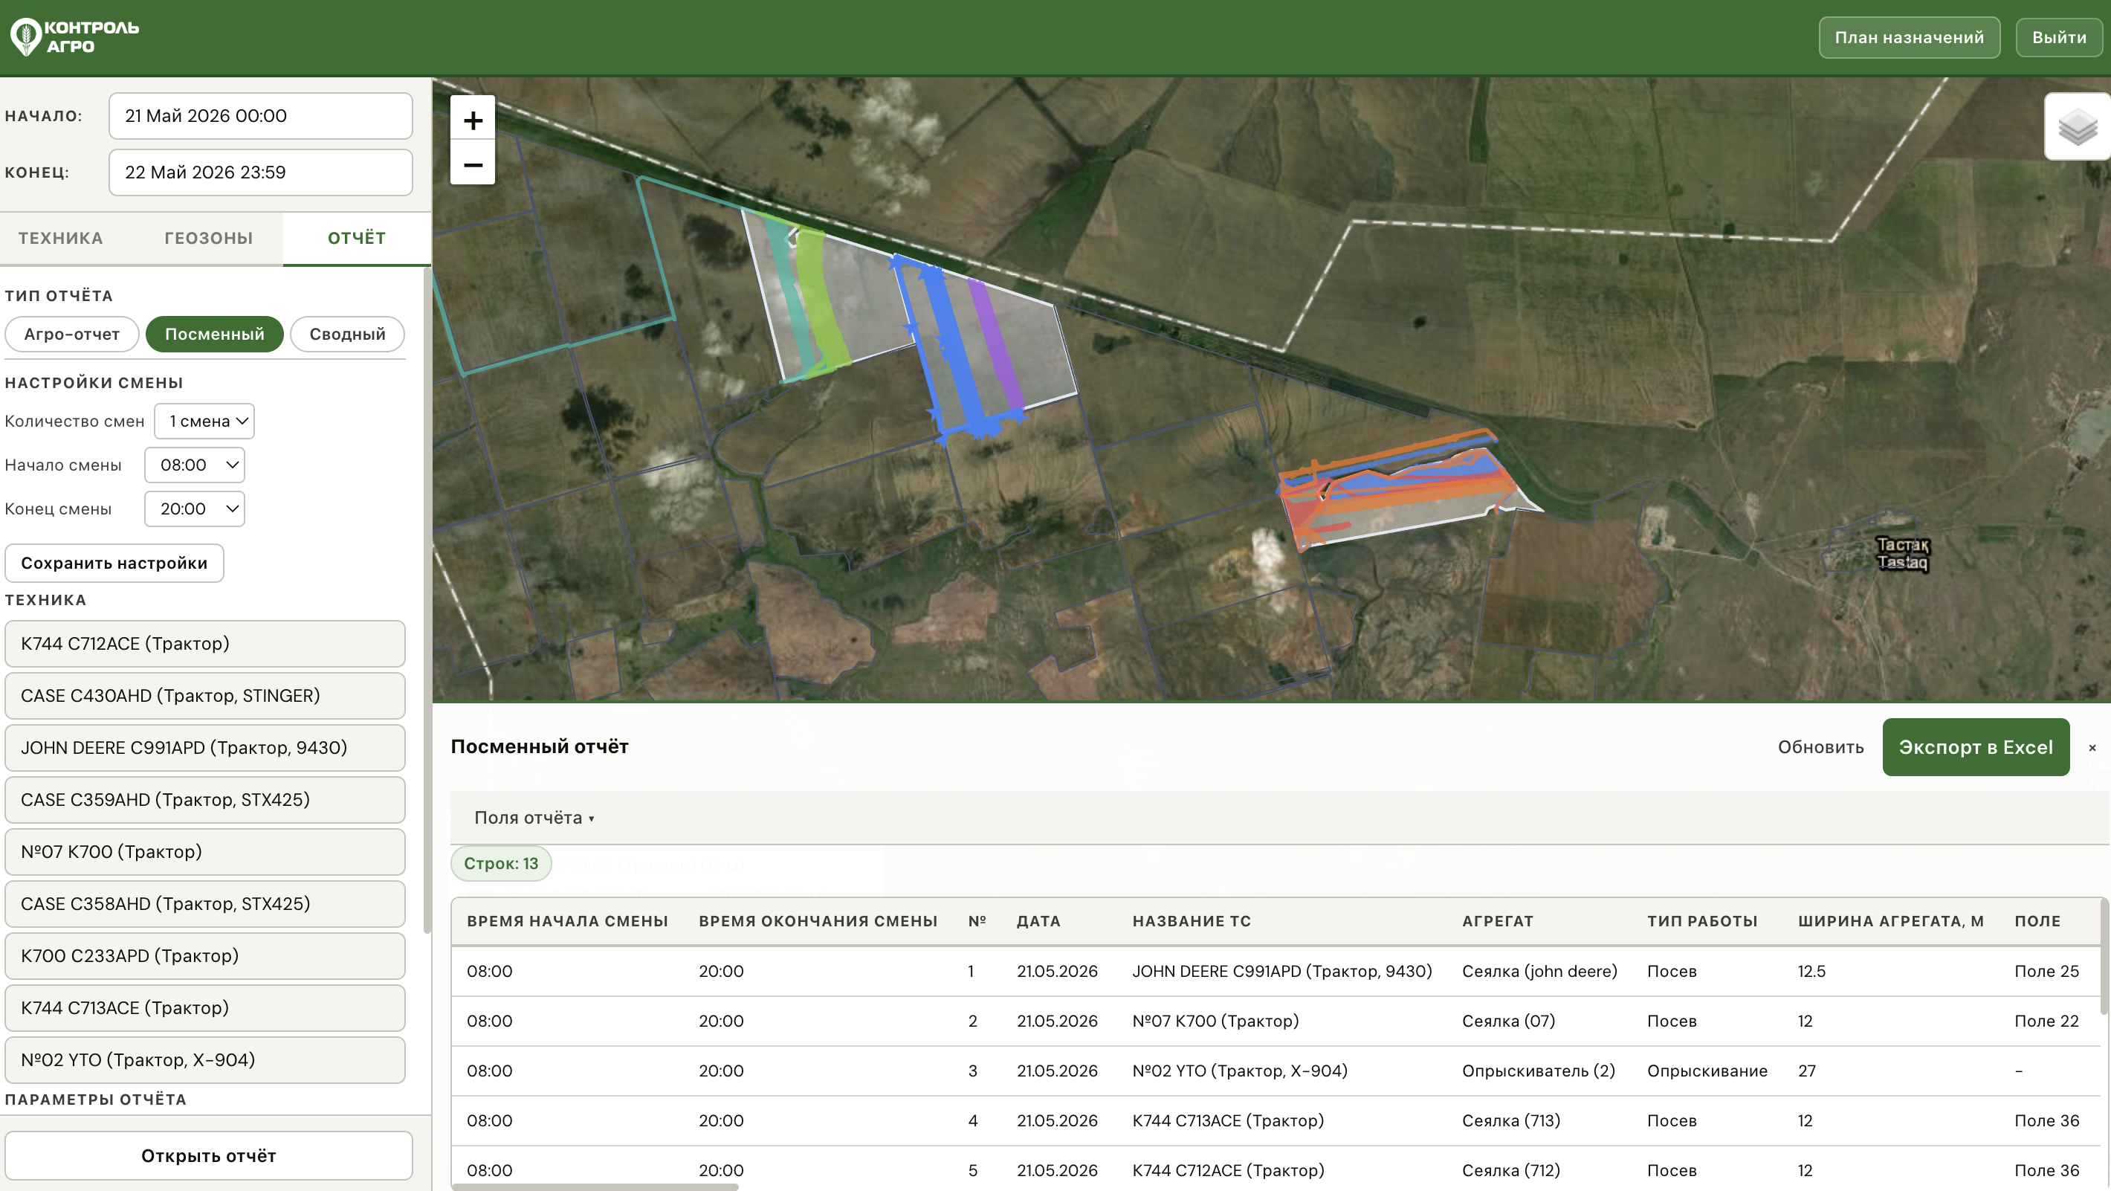The height and width of the screenshot is (1191, 2111).
Task: Click the Строк: 13 row count badge
Action: click(x=501, y=864)
